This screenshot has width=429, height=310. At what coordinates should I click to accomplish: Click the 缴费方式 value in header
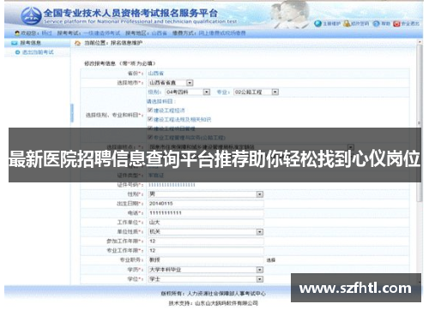click(222, 33)
